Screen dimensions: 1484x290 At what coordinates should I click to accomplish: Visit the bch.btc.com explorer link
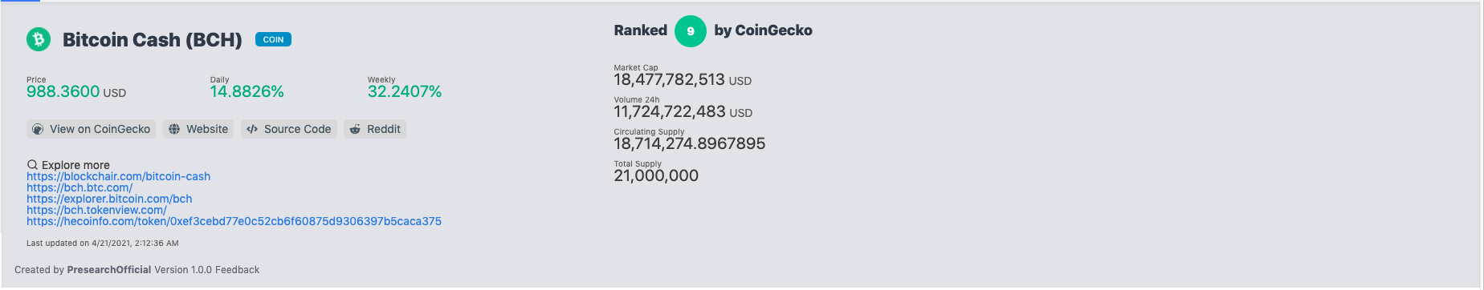click(x=79, y=187)
